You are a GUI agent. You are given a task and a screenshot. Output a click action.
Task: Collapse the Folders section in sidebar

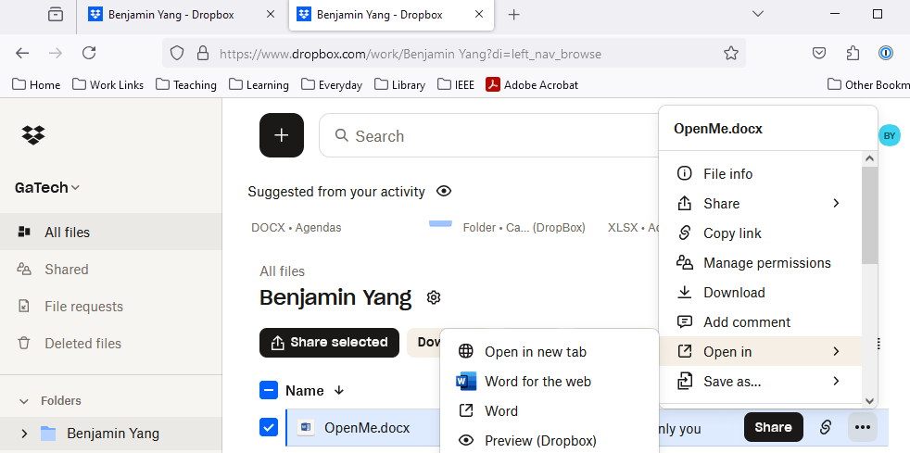pyautogui.click(x=24, y=401)
